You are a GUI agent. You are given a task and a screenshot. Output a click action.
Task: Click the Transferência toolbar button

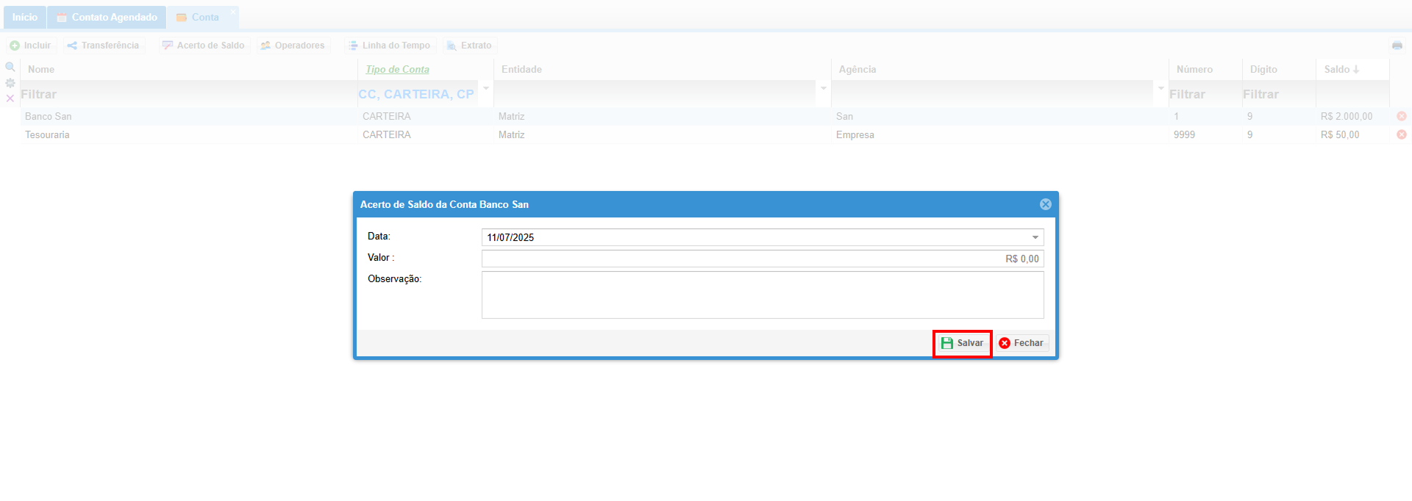(x=103, y=46)
